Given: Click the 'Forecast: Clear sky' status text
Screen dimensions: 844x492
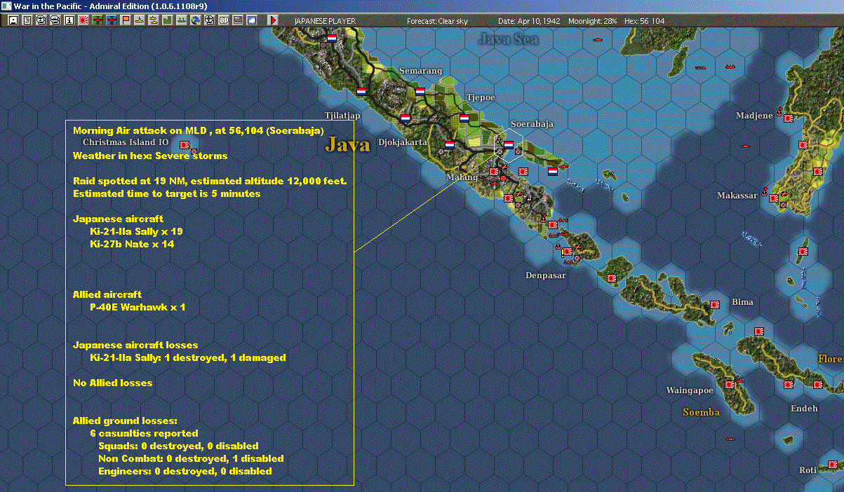Looking at the screenshot, I should [x=437, y=21].
